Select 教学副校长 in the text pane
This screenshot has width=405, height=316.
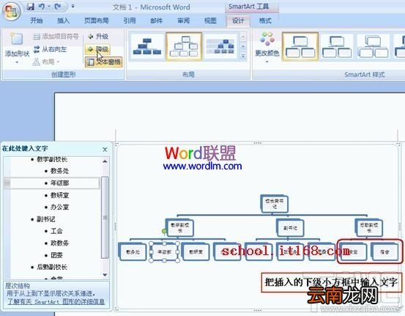[52, 159]
